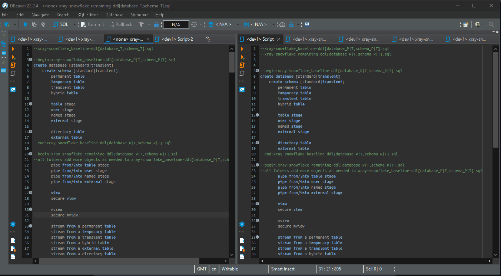
Task: Open the SQL console terminal icon
Action: (x=307, y=24)
